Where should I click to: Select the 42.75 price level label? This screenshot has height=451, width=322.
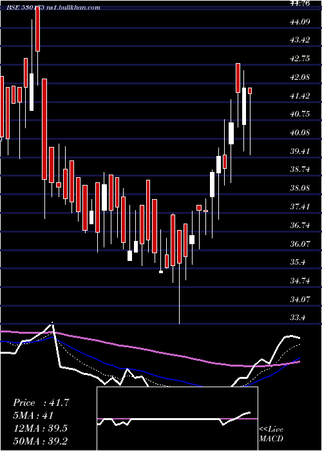(300, 59)
